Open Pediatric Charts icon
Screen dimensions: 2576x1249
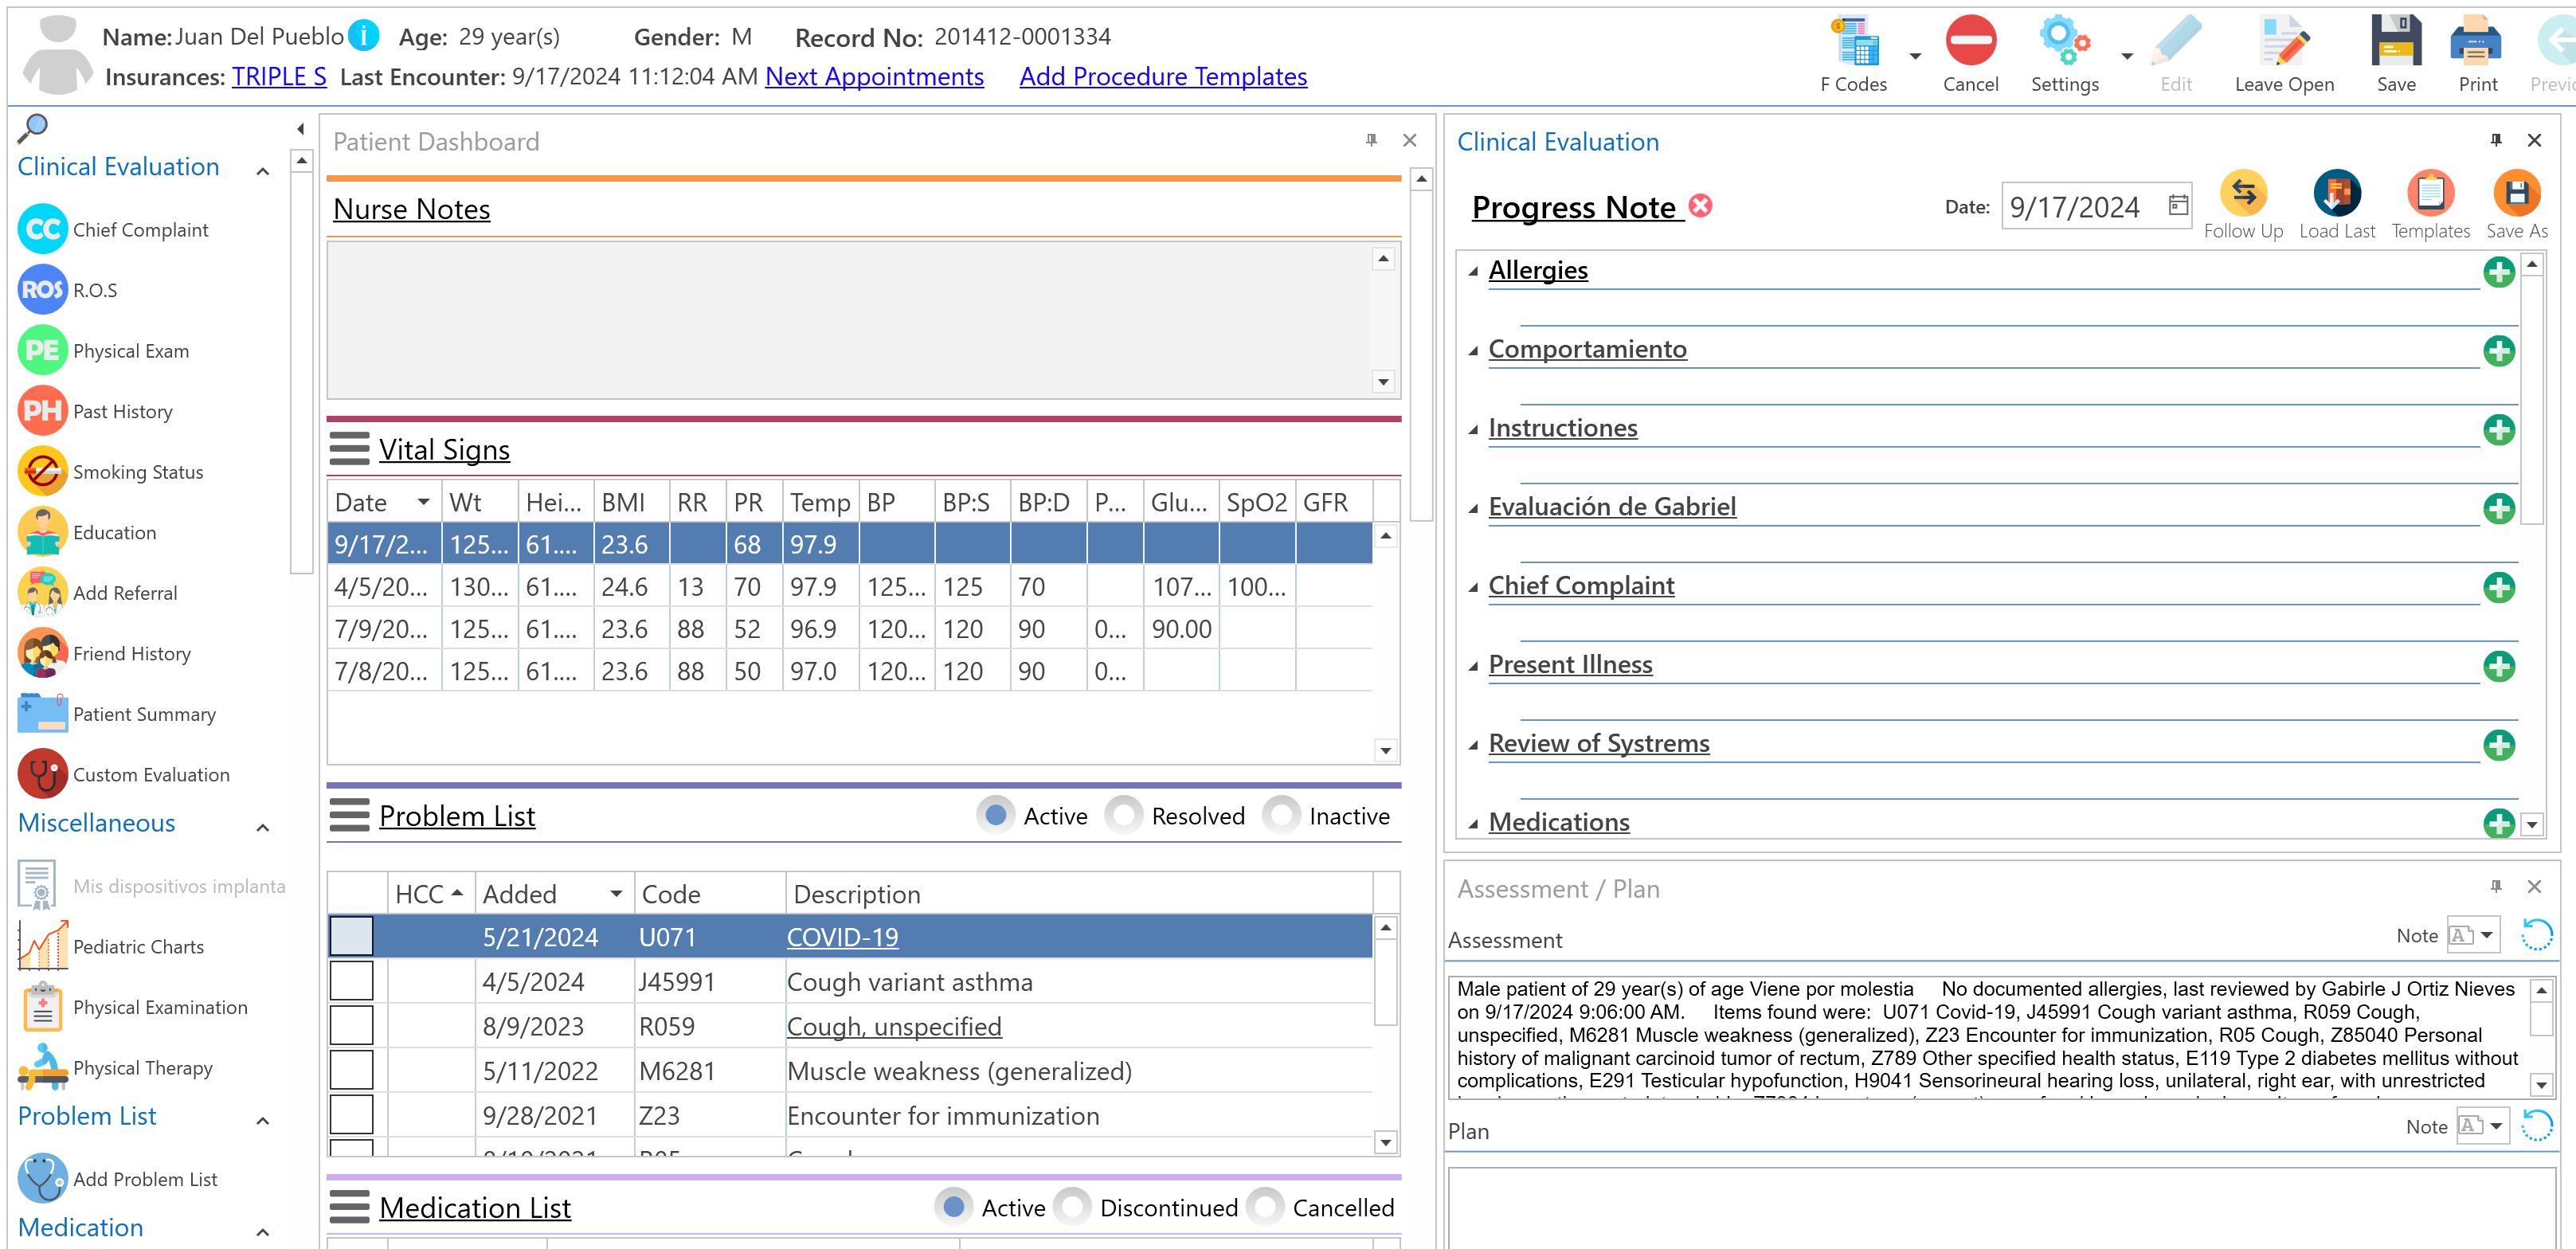point(42,946)
